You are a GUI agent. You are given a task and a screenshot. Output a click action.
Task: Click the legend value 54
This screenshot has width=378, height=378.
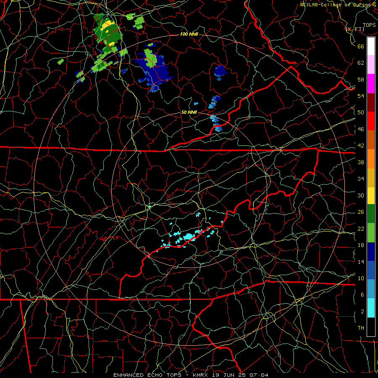[x=361, y=96]
